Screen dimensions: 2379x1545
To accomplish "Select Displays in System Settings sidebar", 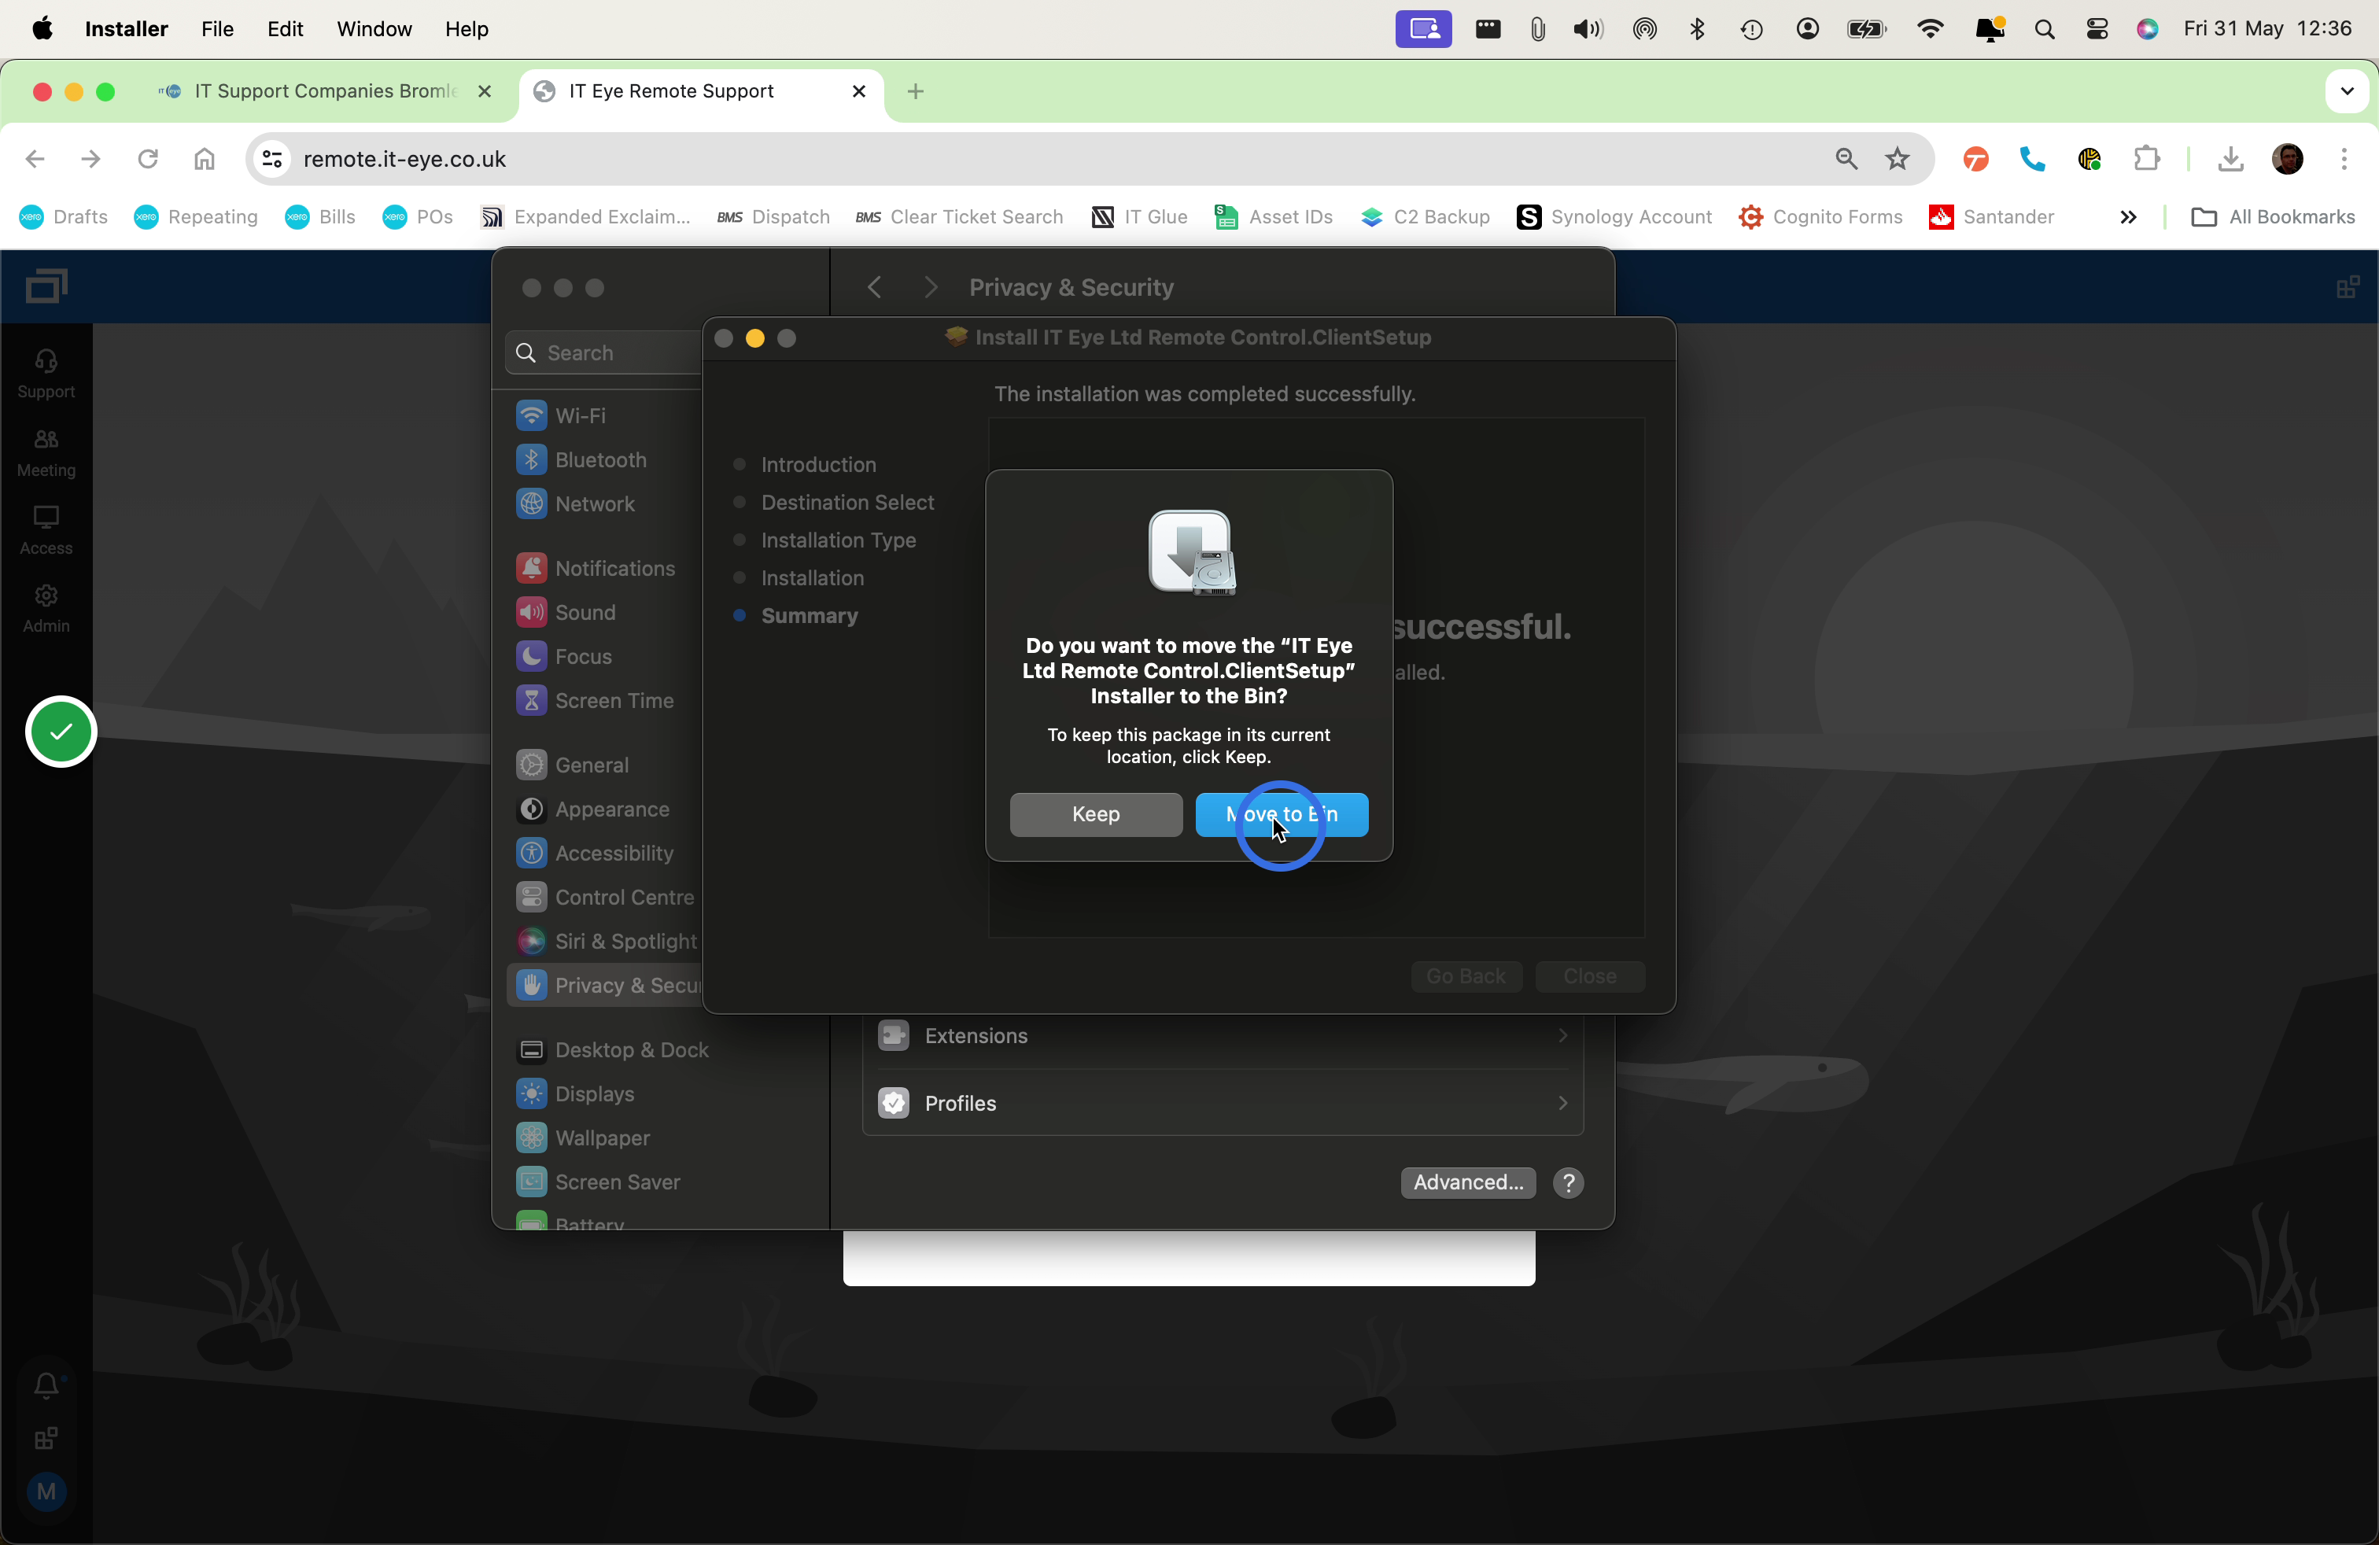I will [x=660, y=1093].
